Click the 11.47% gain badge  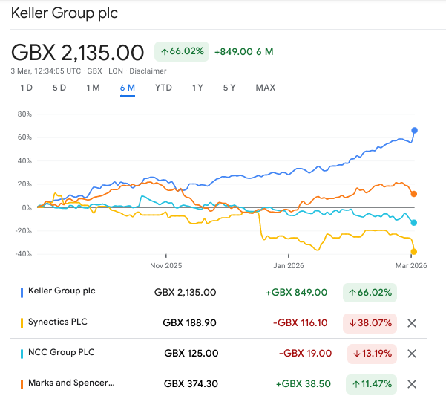(x=372, y=384)
